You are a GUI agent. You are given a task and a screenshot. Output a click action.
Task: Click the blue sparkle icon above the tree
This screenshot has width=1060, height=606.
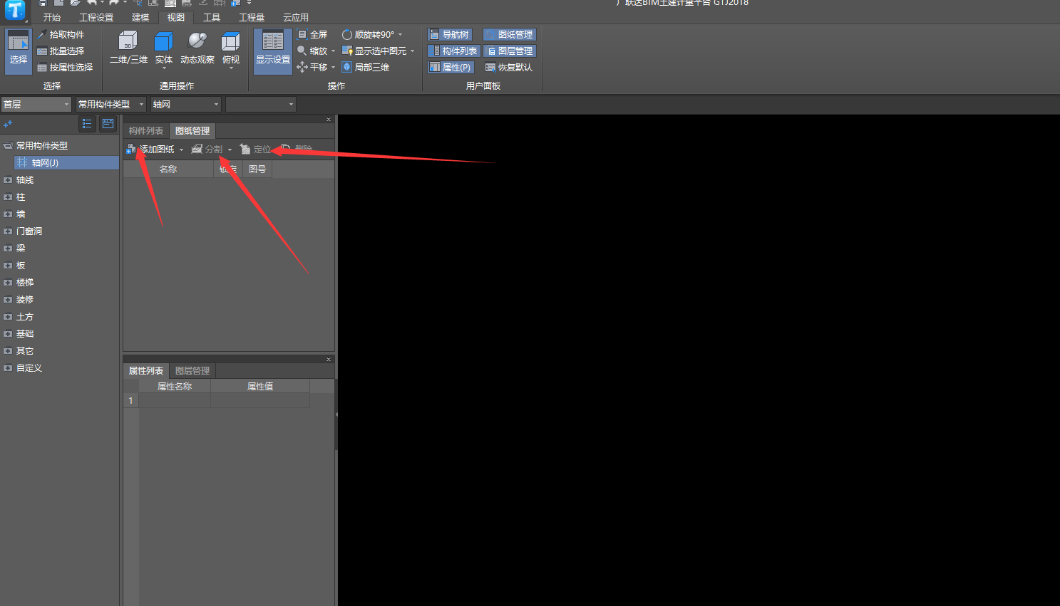pos(8,124)
